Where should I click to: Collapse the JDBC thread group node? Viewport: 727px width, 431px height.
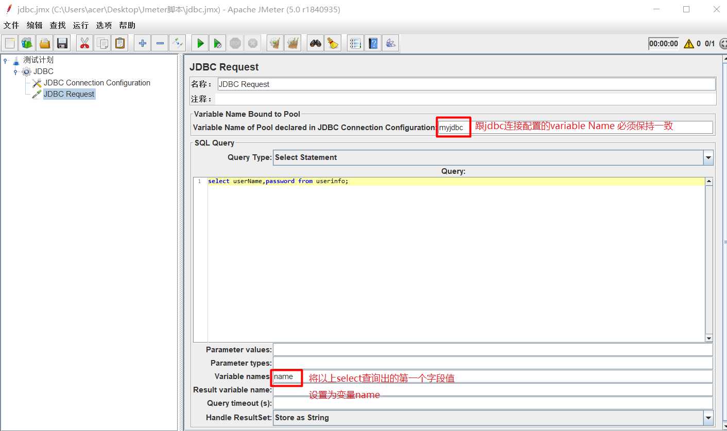click(15, 71)
